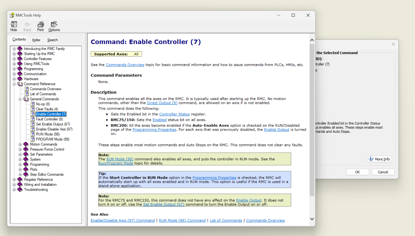Click the Set Enable Output (67) topic icon
Image resolution: width=415 pixels, height=236 pixels.
(33, 124)
